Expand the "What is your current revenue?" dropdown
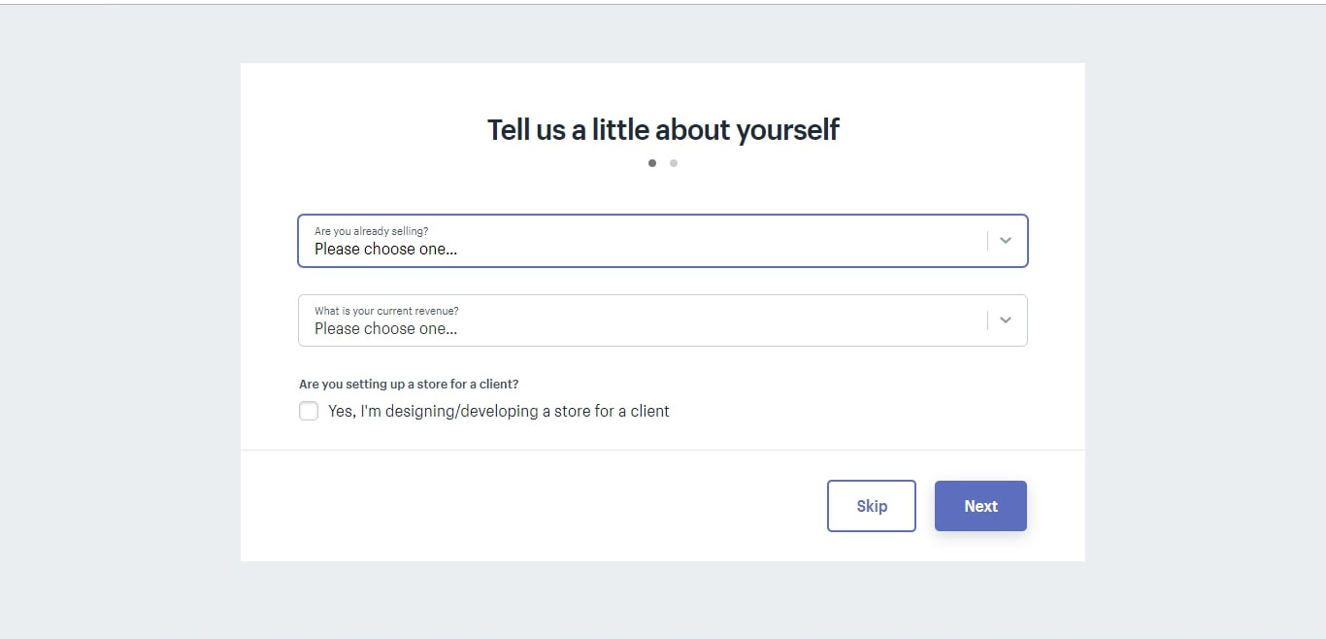This screenshot has height=639, width=1326. coord(641,320)
